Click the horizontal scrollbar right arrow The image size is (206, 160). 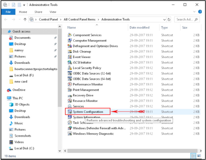click(200, 151)
